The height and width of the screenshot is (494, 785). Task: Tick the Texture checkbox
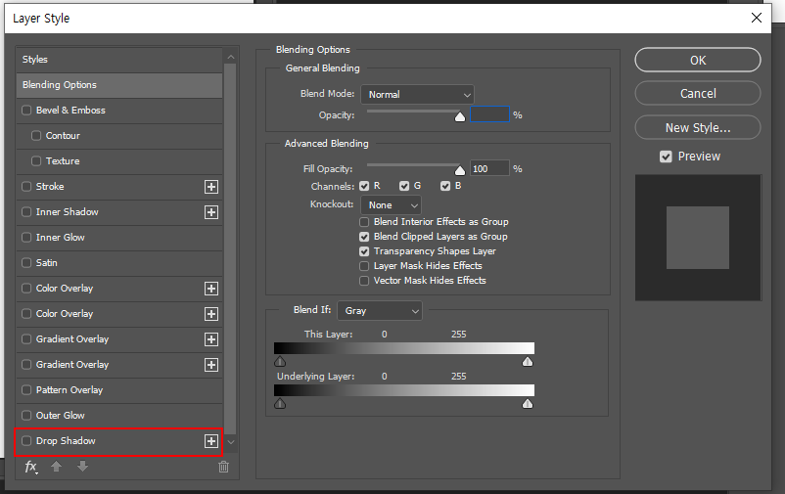tap(36, 161)
